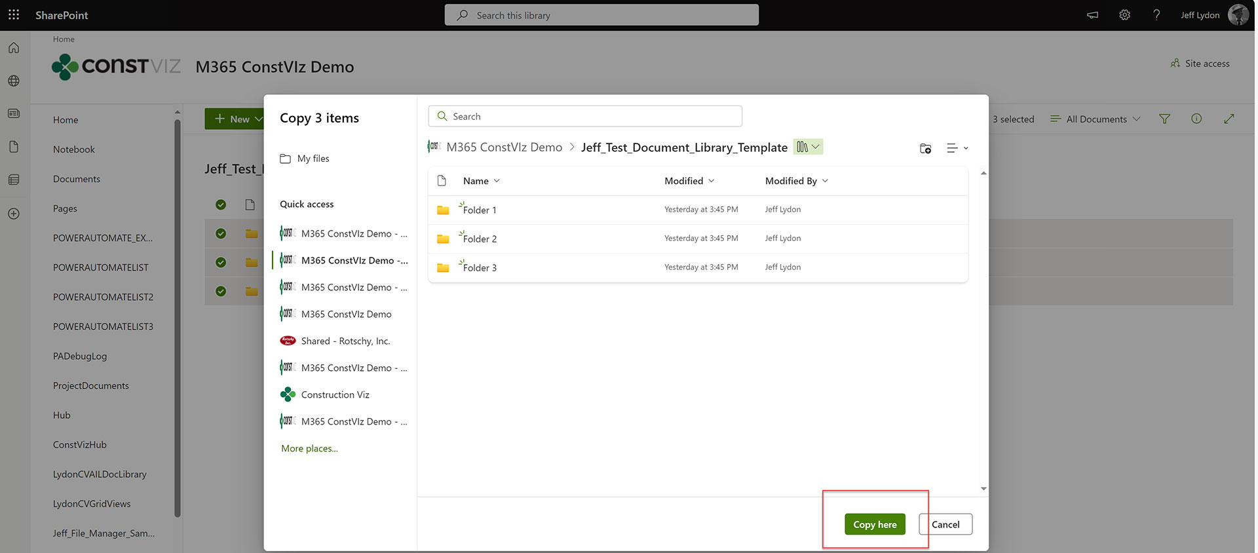Screen dimensions: 1258x553
Task: Open the lists icon in app bar
Action: click(14, 180)
